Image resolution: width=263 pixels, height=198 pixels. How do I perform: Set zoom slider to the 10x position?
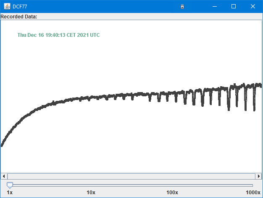(x=91, y=185)
